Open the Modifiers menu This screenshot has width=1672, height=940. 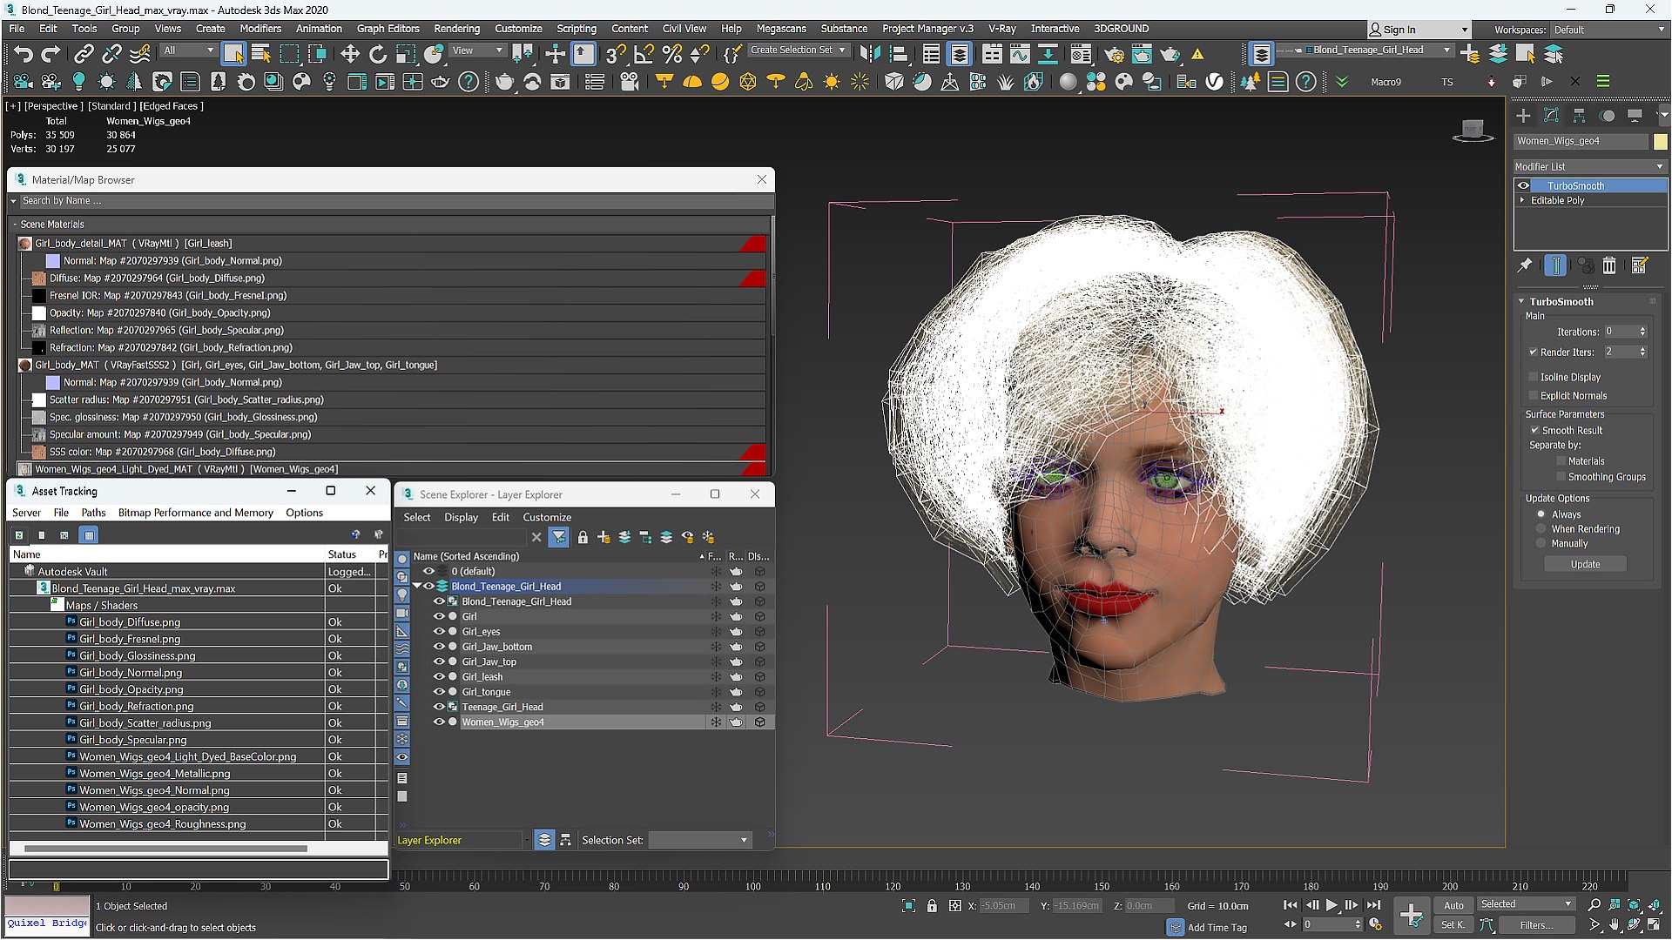[x=260, y=29]
